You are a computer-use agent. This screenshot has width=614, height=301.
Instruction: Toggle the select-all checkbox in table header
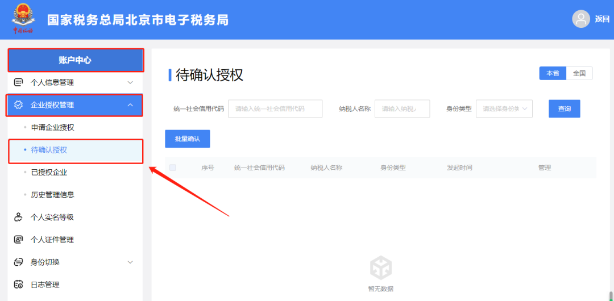173,168
